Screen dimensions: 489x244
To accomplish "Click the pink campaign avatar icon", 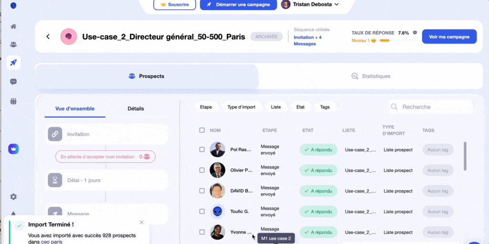I will (69, 37).
